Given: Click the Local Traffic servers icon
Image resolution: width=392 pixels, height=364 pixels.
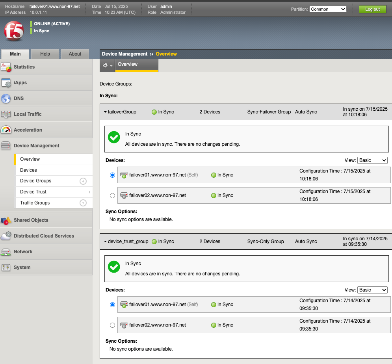Looking at the screenshot, I should [x=6, y=114].
